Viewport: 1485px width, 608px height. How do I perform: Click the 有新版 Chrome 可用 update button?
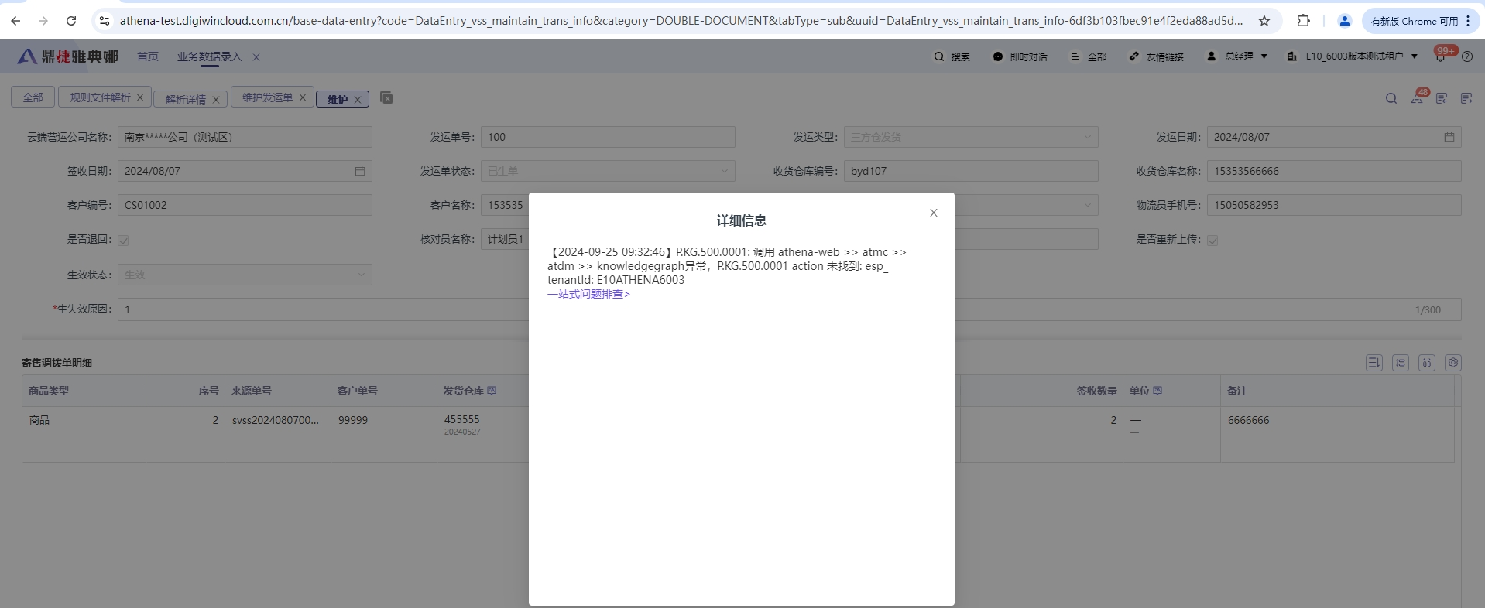1420,21
